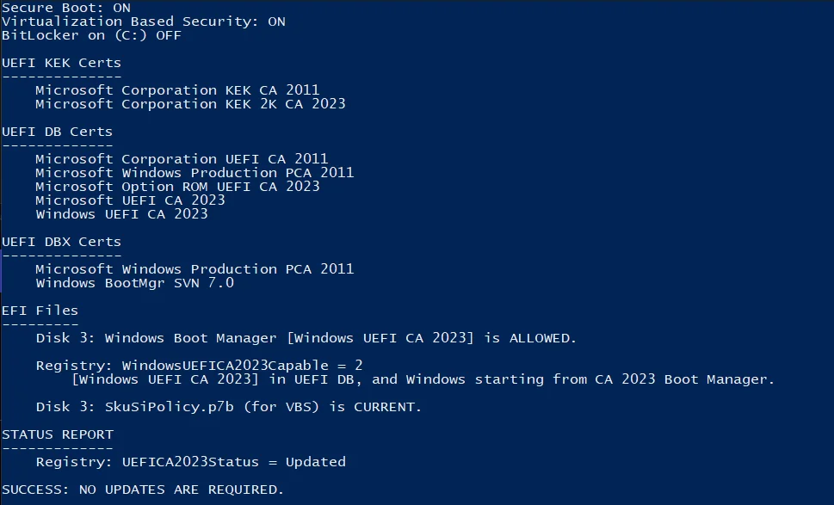Select the 'STATUS REPORT' heading

[x=57, y=434]
